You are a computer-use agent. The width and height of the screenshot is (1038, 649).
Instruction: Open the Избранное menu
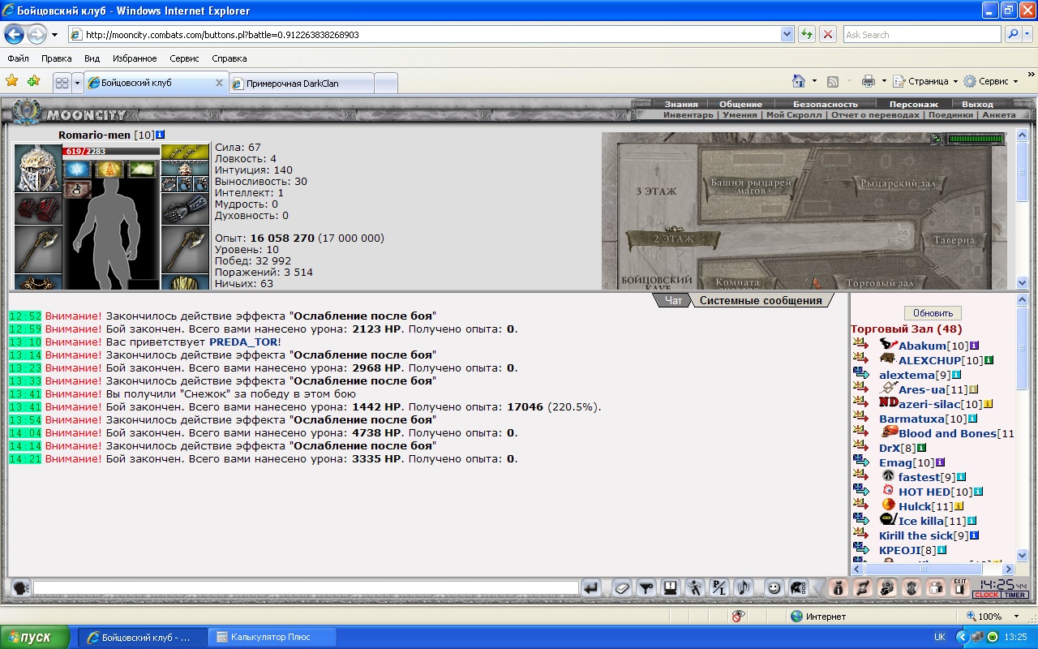click(x=135, y=58)
